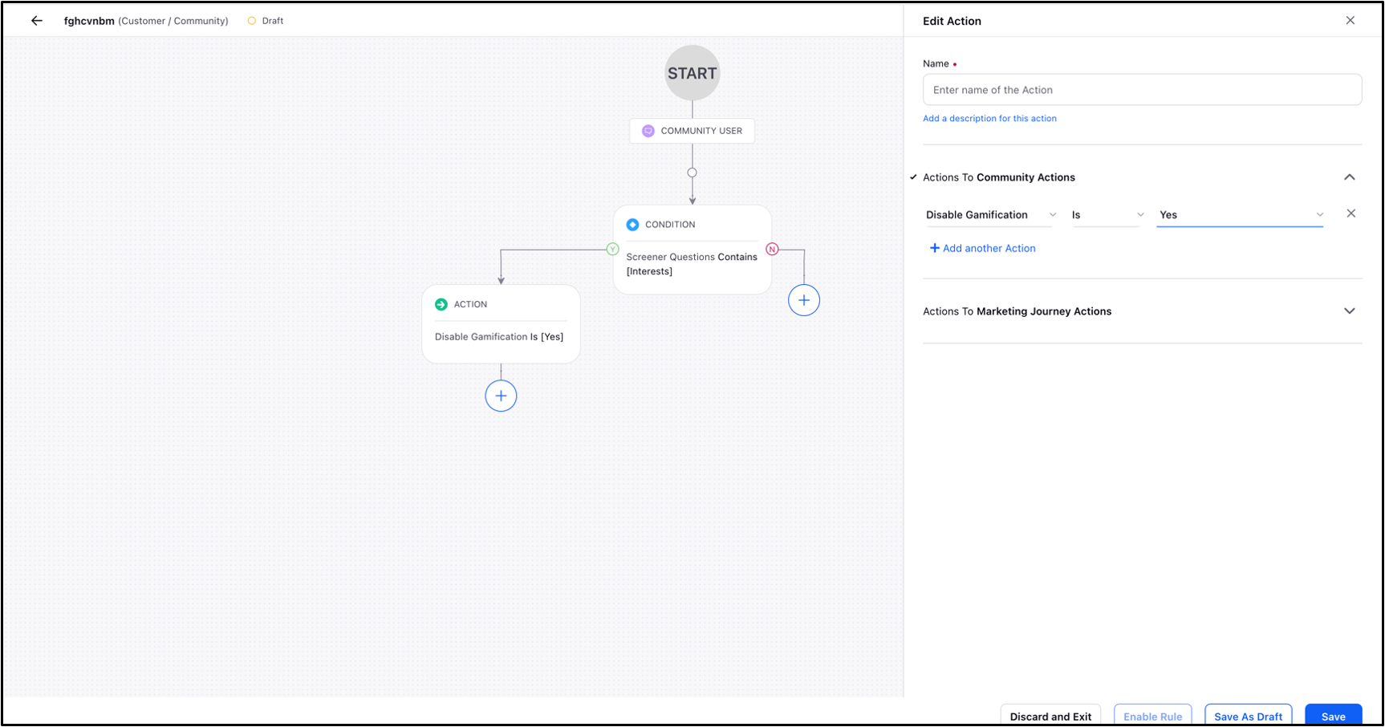Select the Disable Gamification action card
Image resolution: width=1385 pixels, height=727 pixels.
[501, 324]
